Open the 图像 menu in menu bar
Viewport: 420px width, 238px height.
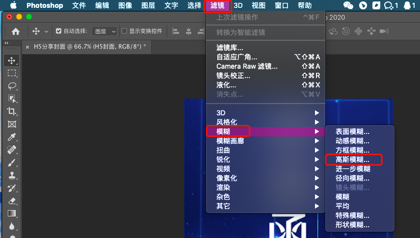[125, 5]
